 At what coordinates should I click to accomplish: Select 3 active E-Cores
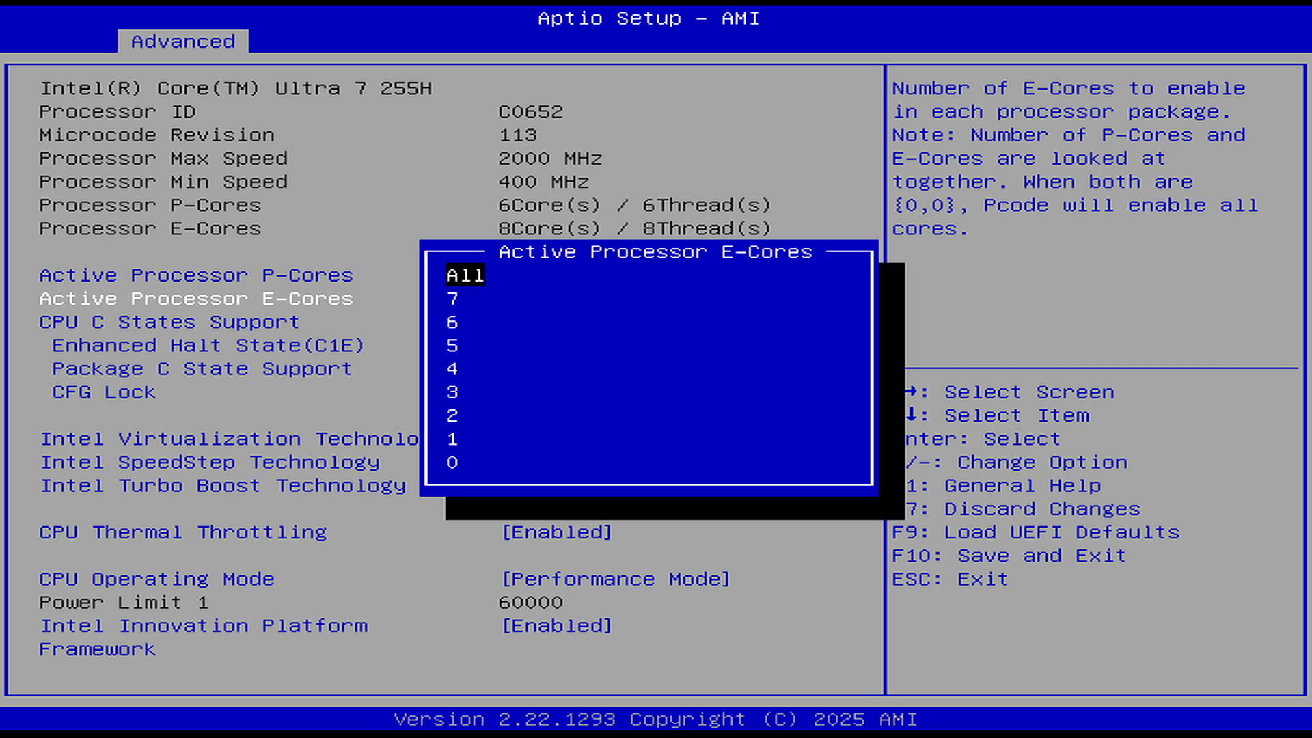coord(452,392)
